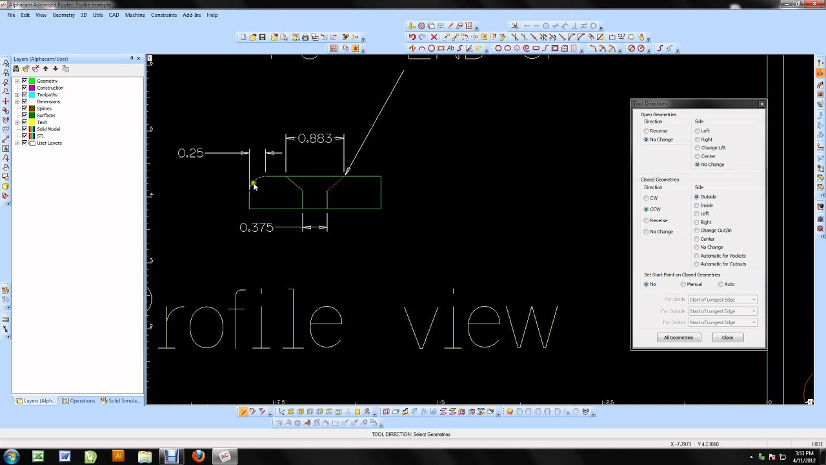Open the Geometry menu
The image size is (826, 465).
tap(63, 15)
